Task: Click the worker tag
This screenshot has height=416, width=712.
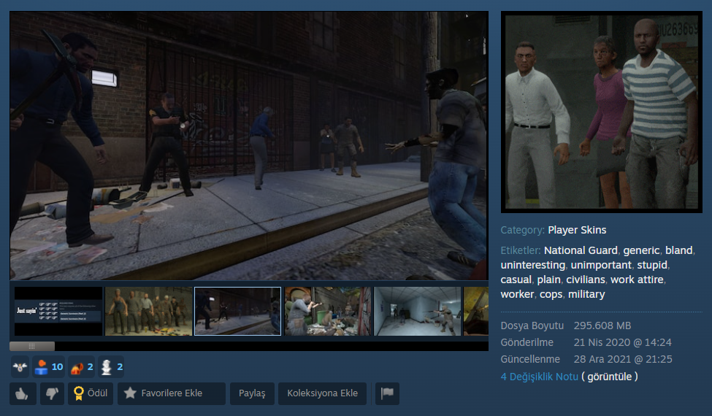Action: click(x=517, y=294)
